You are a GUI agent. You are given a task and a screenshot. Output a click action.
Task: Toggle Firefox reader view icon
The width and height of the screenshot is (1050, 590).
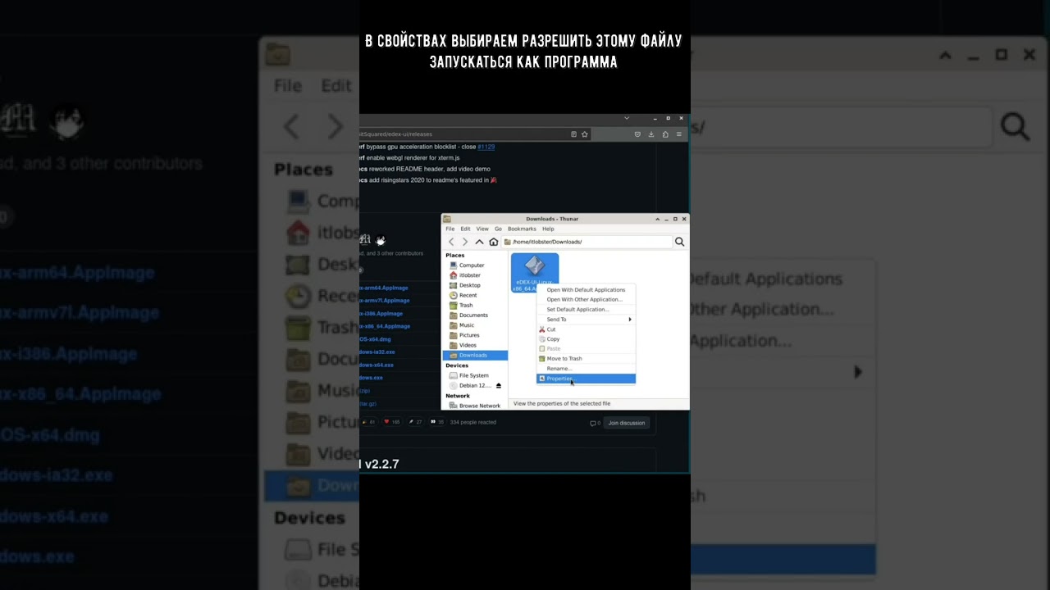point(573,134)
